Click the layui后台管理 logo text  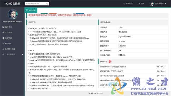pos(12,4)
